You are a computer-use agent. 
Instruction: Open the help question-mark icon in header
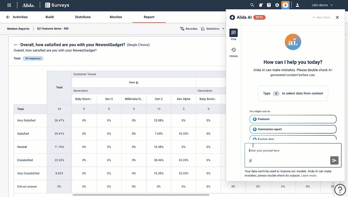(269, 5)
